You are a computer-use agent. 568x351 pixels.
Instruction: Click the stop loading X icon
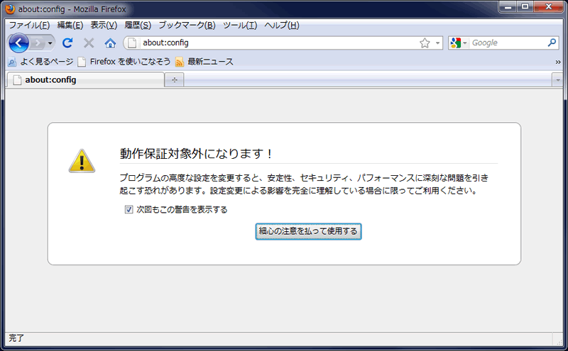89,43
